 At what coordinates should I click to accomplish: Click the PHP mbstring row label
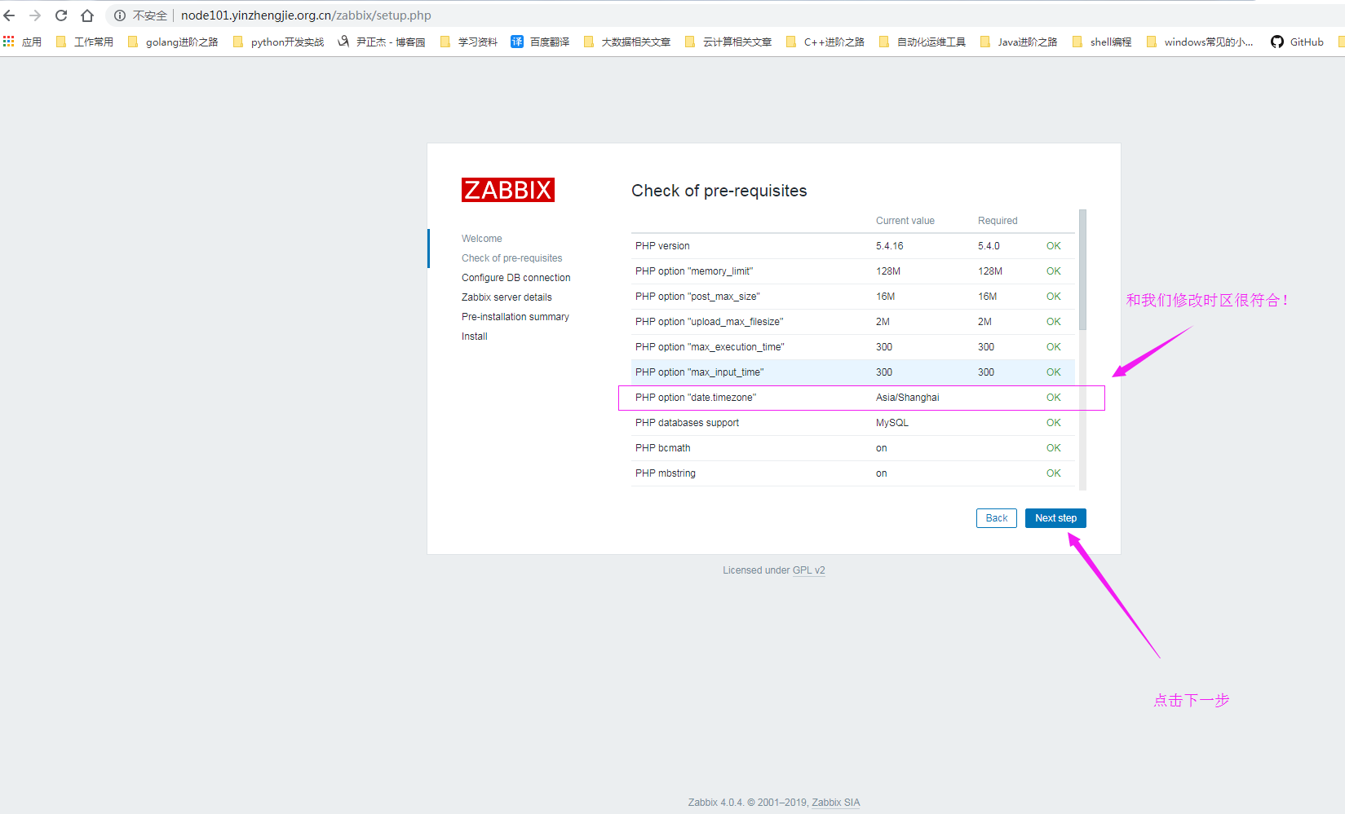[x=666, y=473]
